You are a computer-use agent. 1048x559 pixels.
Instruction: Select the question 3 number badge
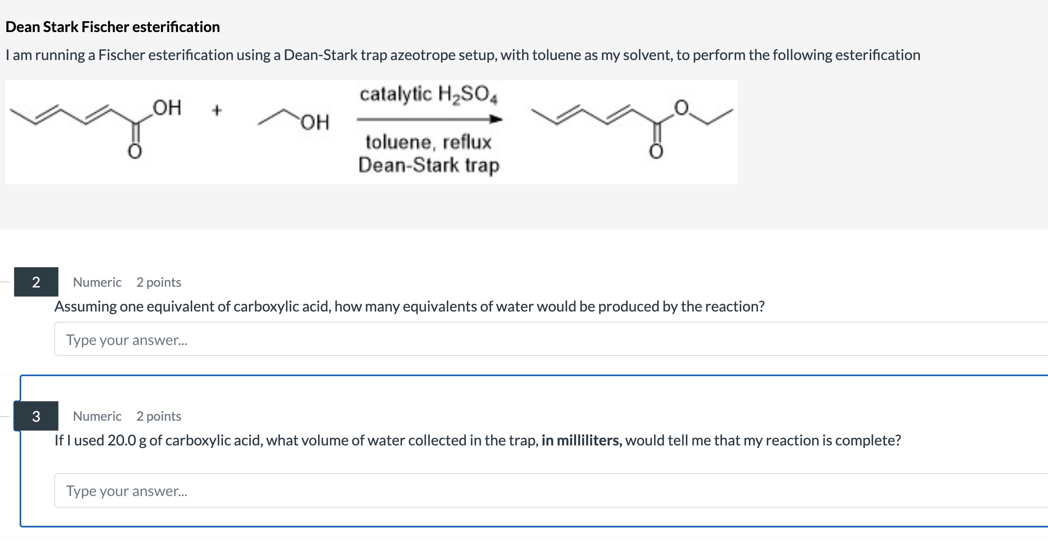pos(36,416)
